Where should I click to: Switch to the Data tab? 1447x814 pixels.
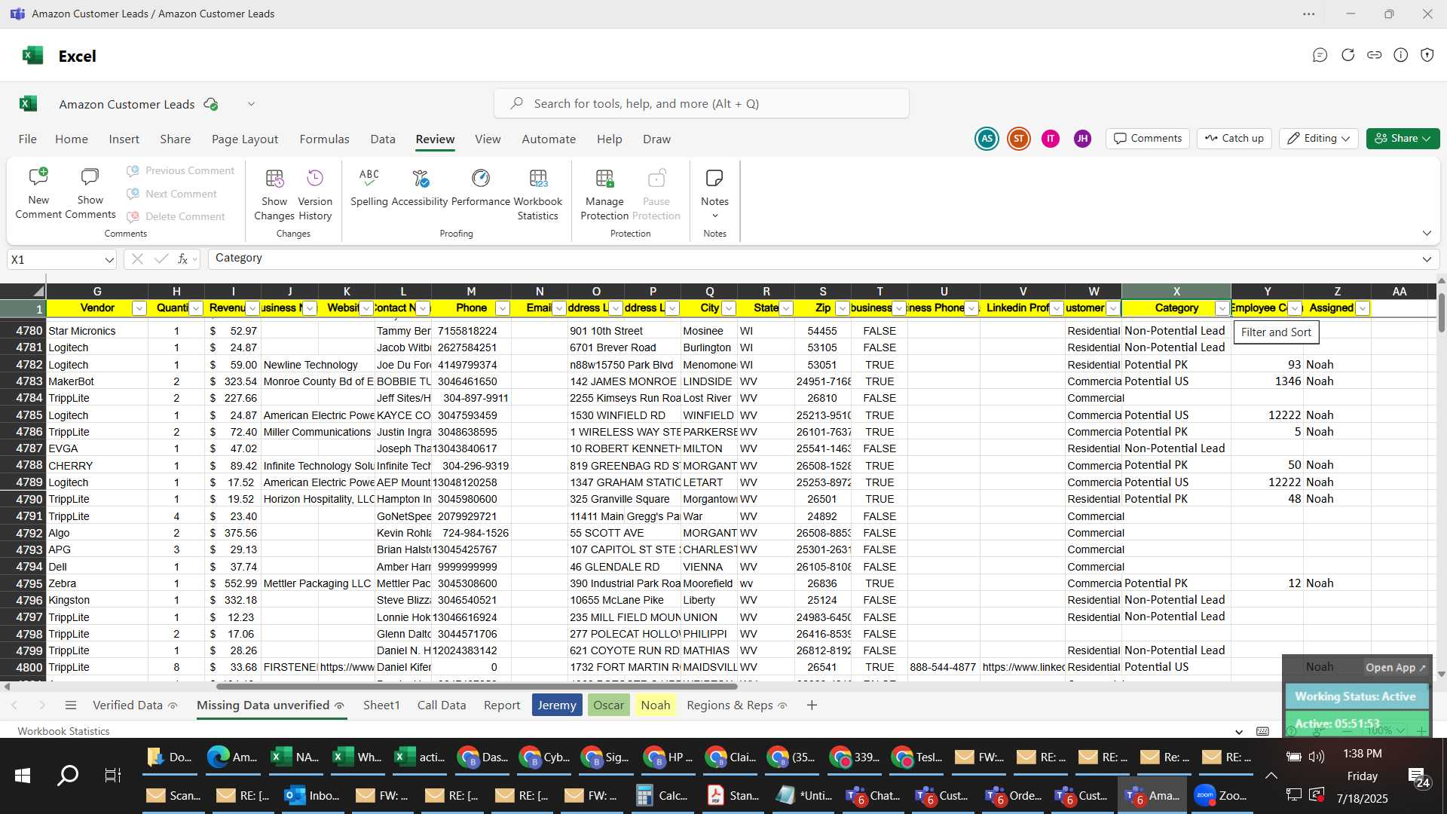pyautogui.click(x=383, y=139)
